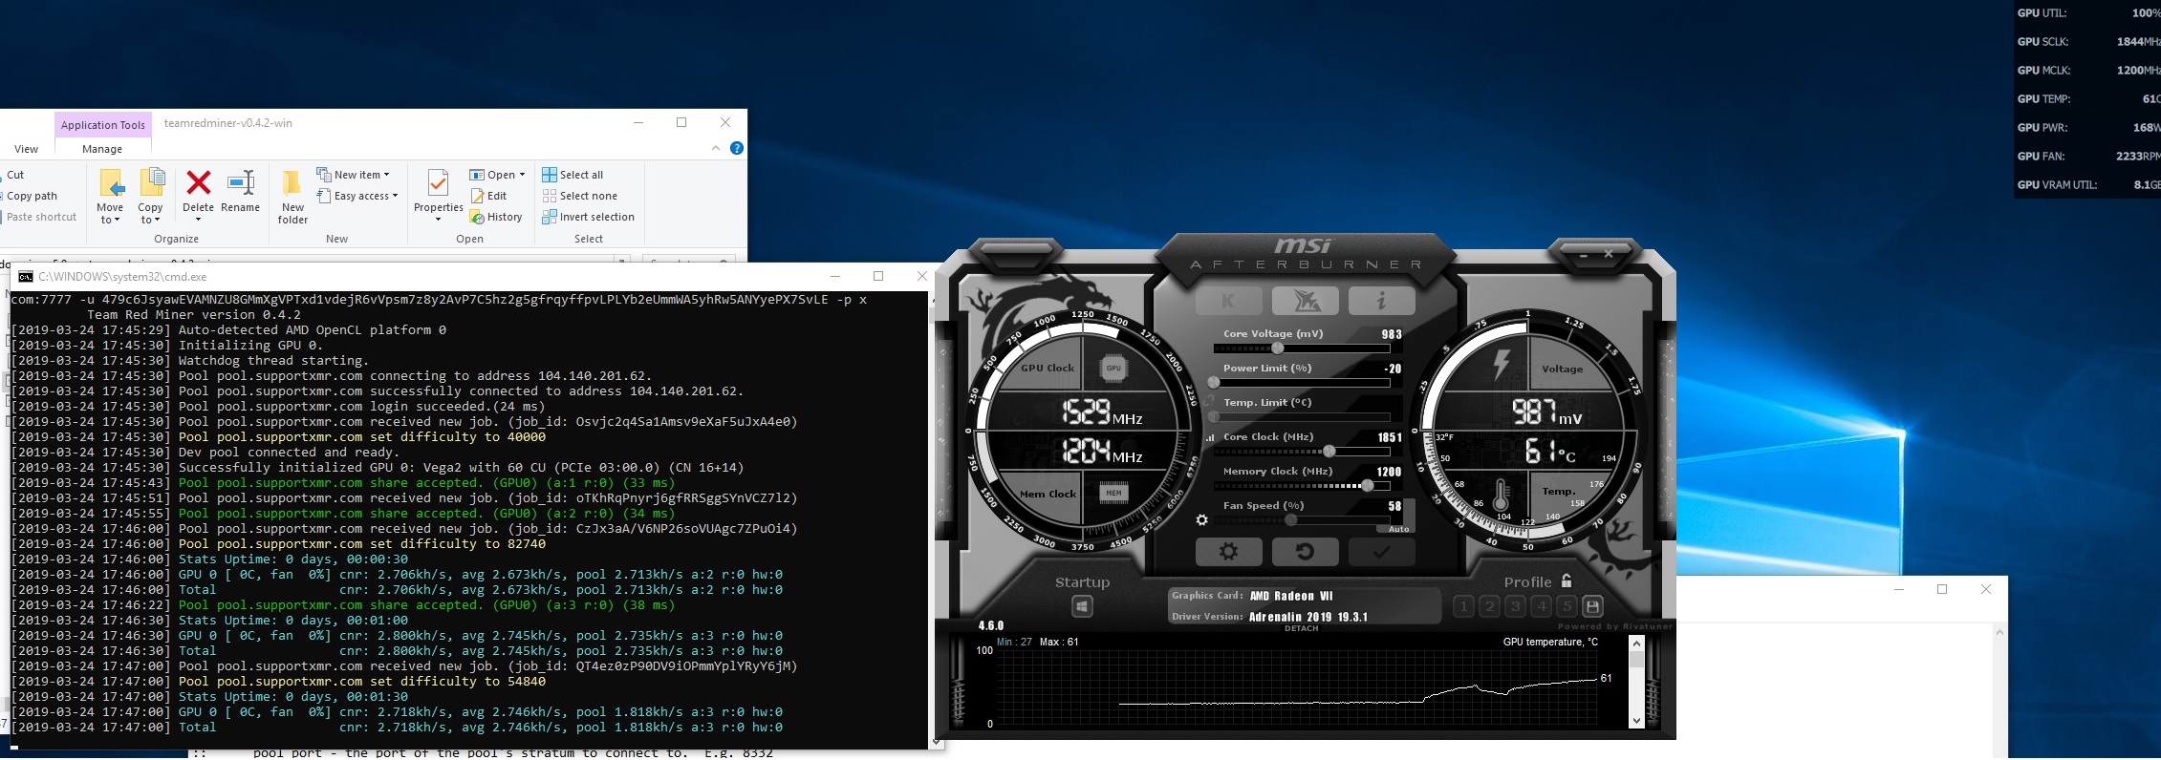Edit the Core Voltage value 983
Screen dimensions: 2161x760
tap(1392, 334)
